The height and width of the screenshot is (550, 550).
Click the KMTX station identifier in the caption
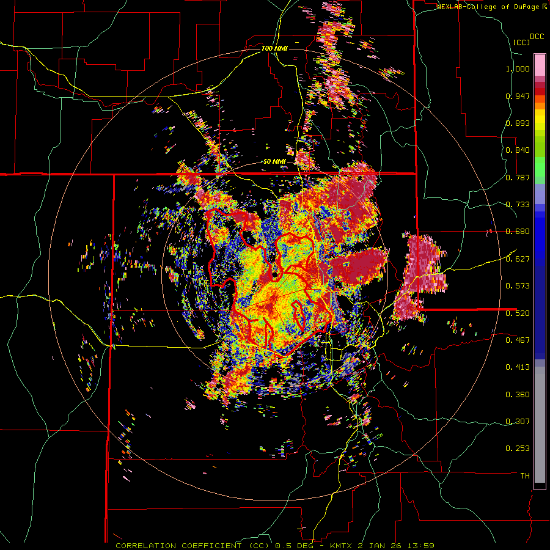point(342,546)
